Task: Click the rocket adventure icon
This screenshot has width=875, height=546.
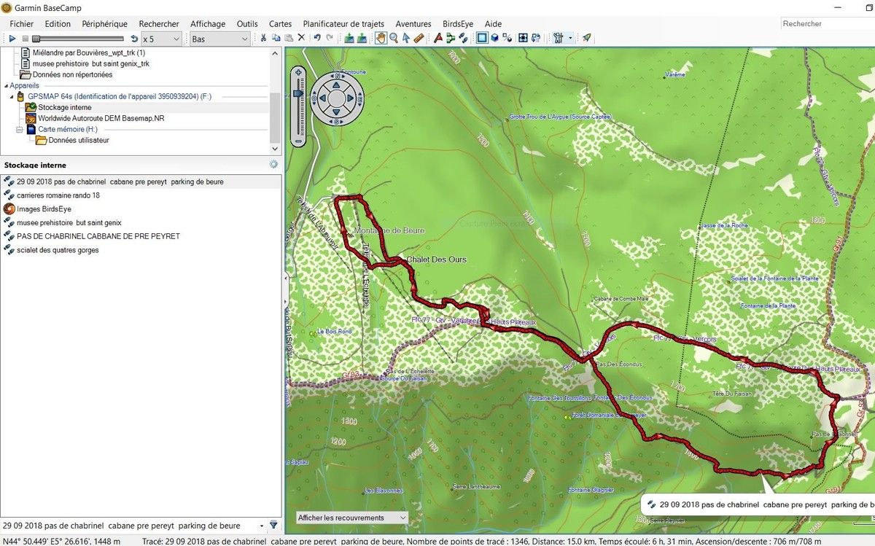Action: coord(586,39)
